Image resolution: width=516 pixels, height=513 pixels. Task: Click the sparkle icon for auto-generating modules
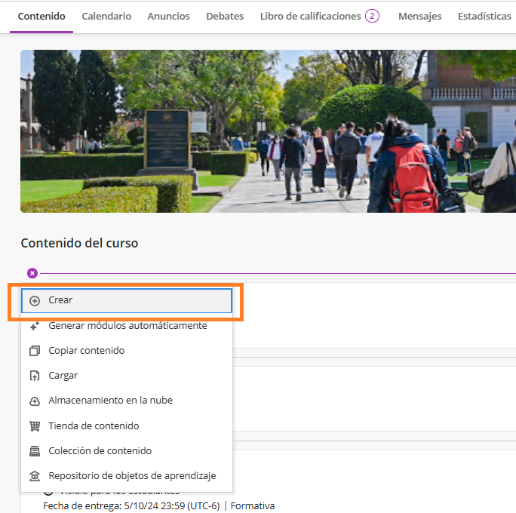pyautogui.click(x=35, y=326)
